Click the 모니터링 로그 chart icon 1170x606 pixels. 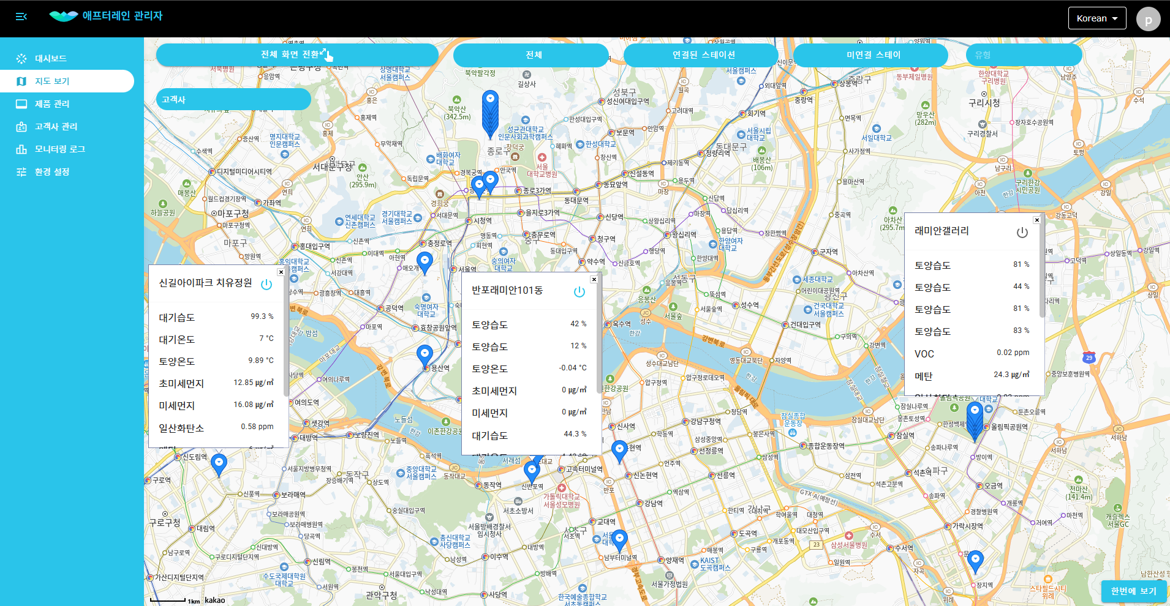tap(21, 149)
